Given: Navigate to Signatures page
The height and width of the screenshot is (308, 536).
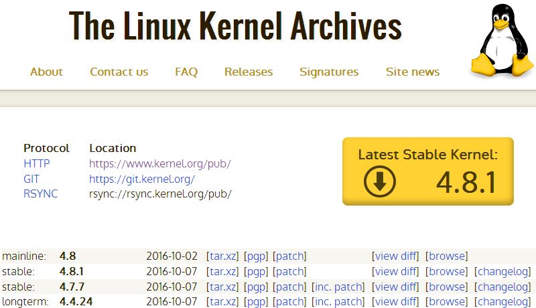Looking at the screenshot, I should pos(329,72).
